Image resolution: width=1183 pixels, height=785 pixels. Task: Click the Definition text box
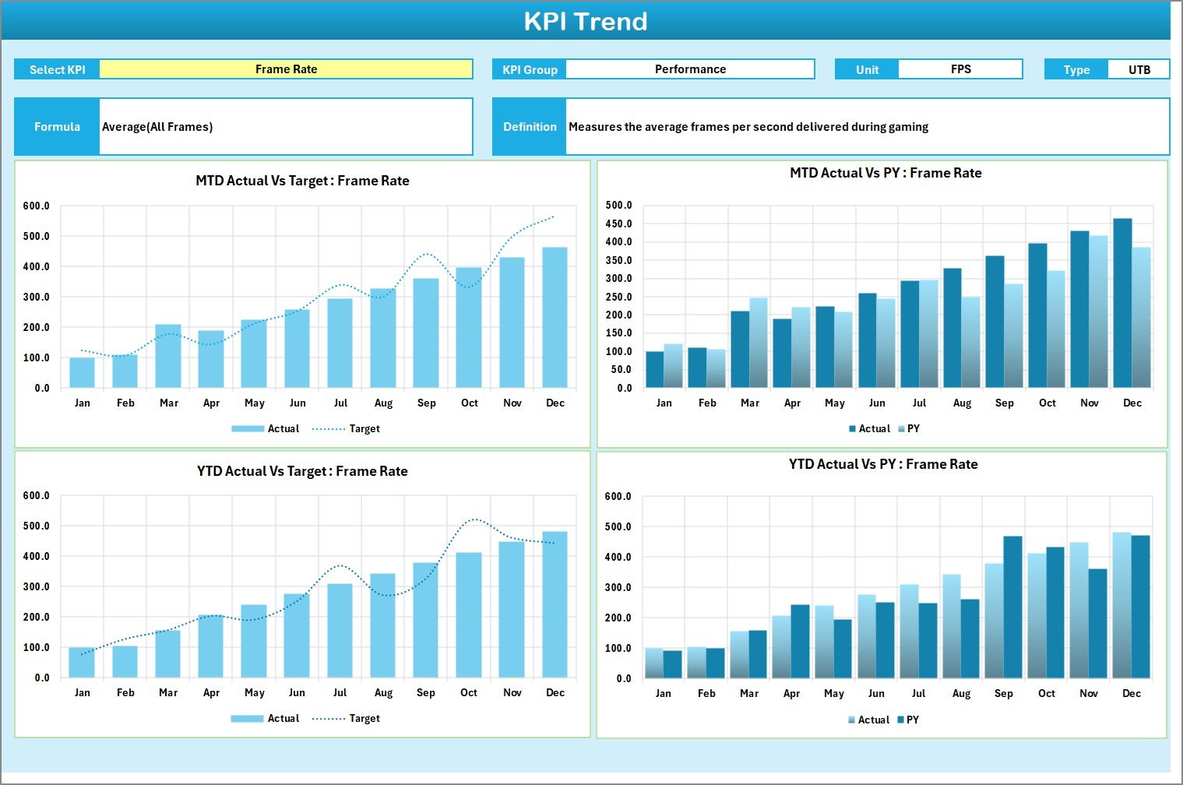click(867, 126)
